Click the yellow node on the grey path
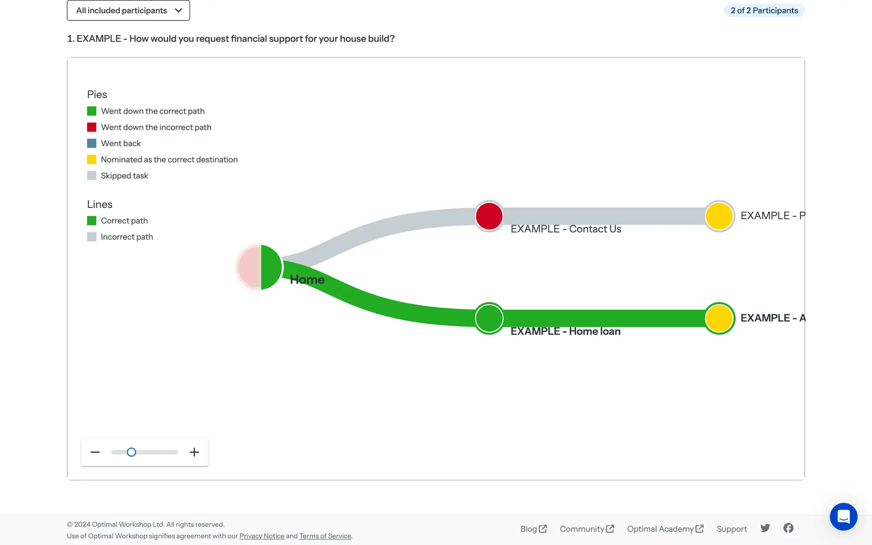 click(x=719, y=216)
